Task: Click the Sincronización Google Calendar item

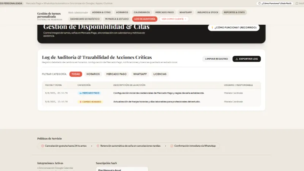Action: coord(55,168)
